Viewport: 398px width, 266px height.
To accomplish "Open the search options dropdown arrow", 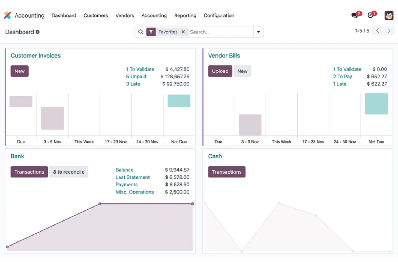I will 258,32.
